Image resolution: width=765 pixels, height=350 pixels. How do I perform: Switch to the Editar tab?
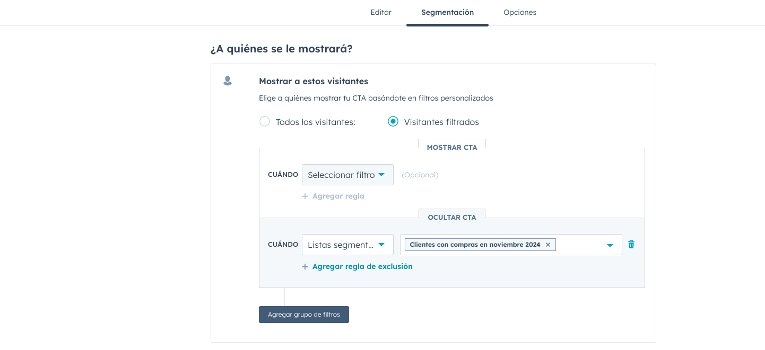pyautogui.click(x=381, y=12)
